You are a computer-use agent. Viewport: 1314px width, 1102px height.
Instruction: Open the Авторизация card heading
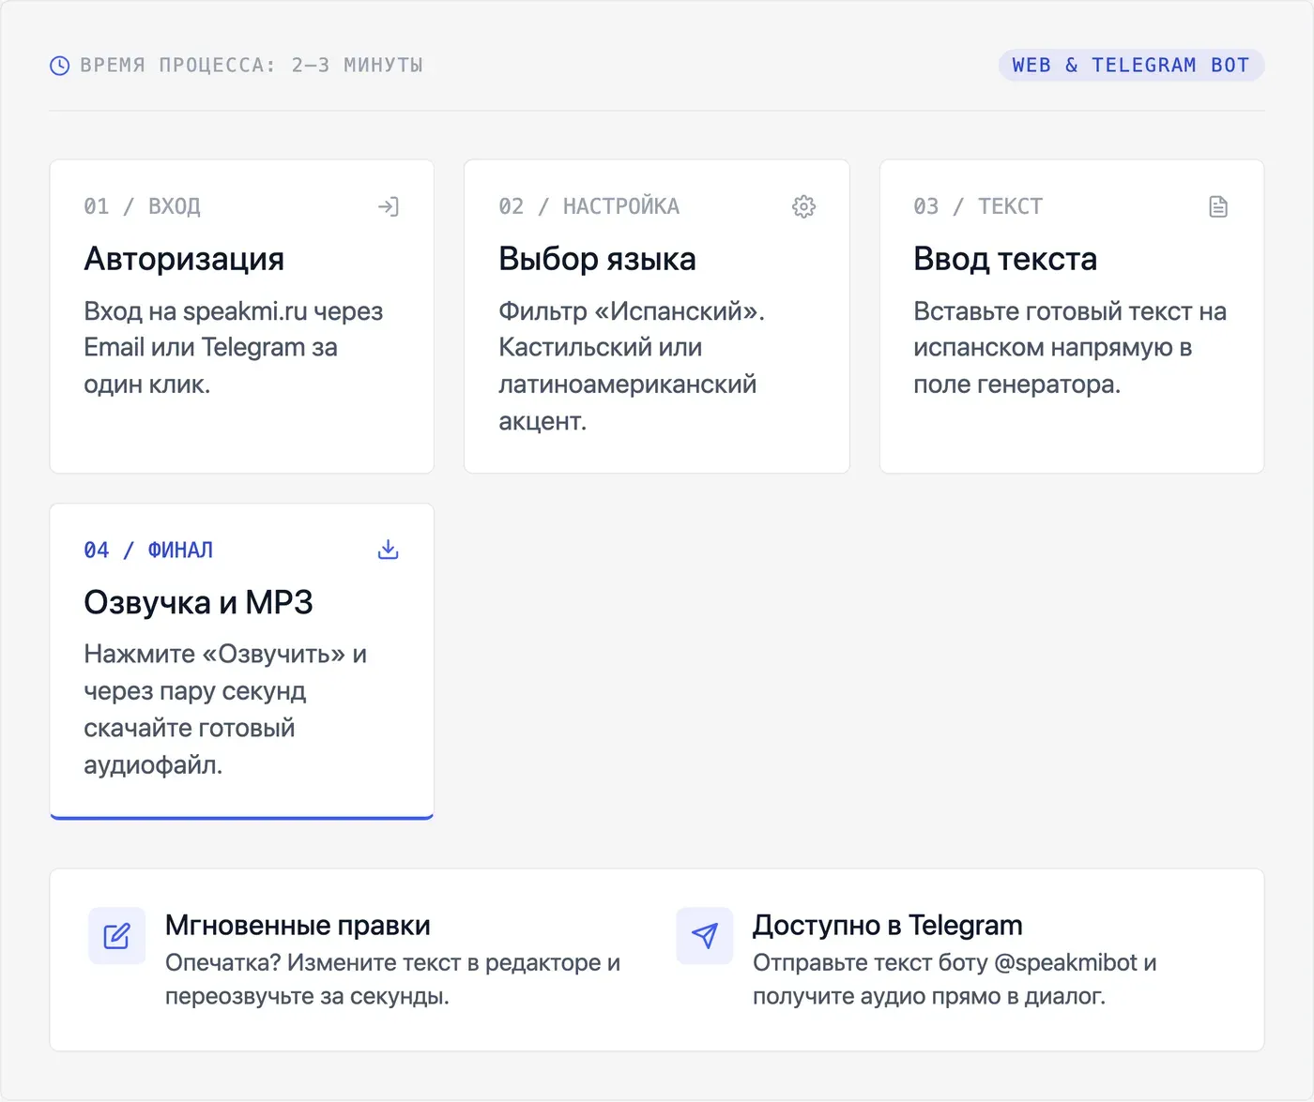click(x=184, y=259)
